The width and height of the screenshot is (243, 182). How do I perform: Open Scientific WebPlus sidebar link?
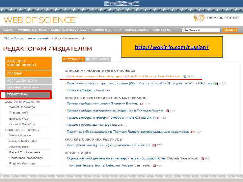coord(22,124)
